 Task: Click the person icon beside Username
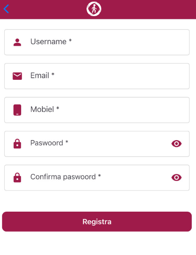click(x=17, y=42)
